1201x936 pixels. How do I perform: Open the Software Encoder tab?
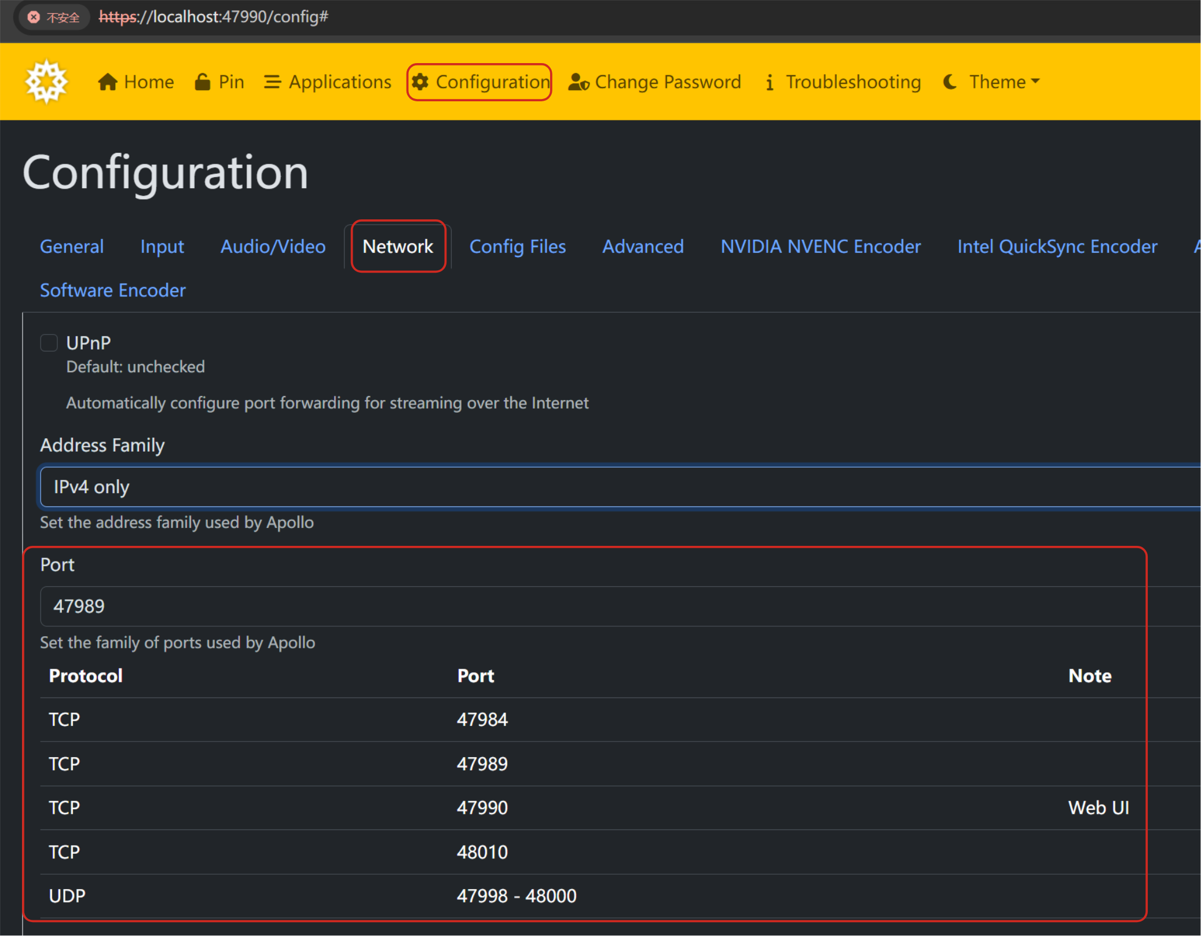tap(113, 290)
